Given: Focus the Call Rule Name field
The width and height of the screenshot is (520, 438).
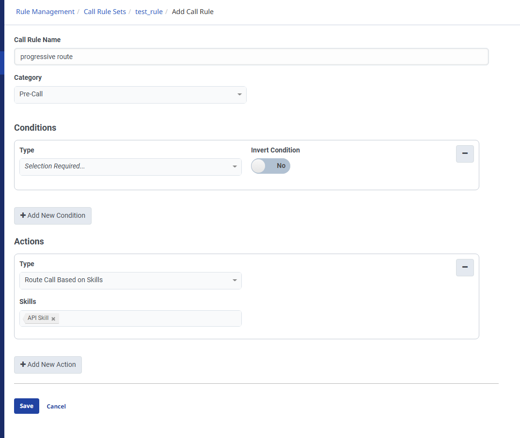Looking at the screenshot, I should [x=251, y=57].
